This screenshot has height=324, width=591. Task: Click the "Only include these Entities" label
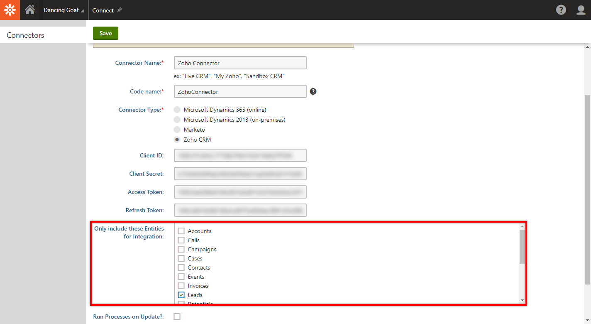129,233
